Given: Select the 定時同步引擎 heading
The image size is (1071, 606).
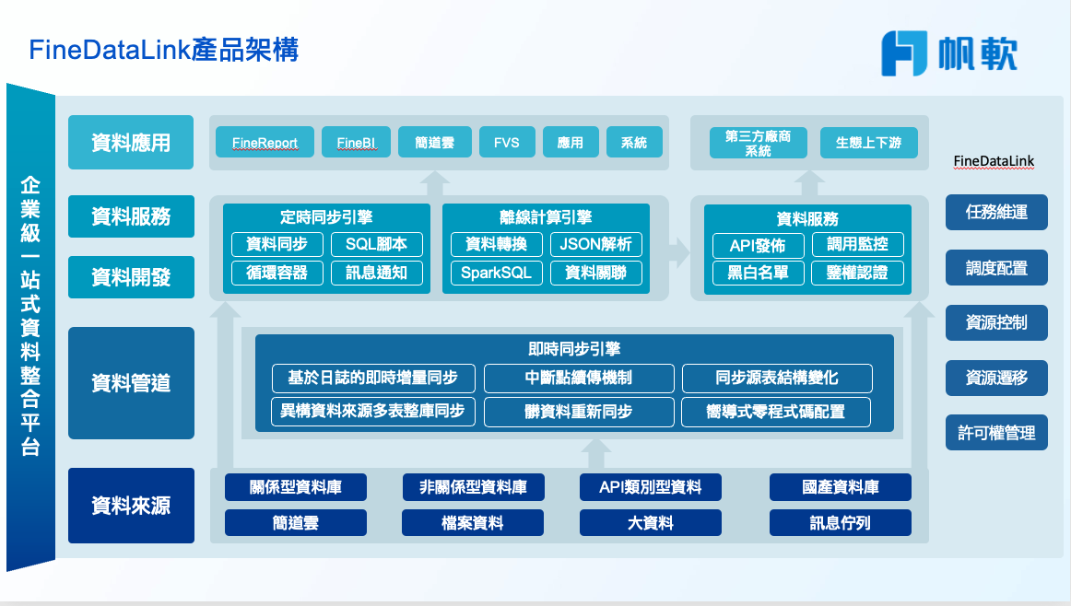Looking at the screenshot, I should coord(326,217).
